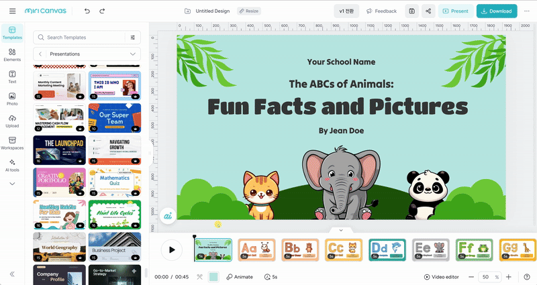Choose the Company Profile template
Image resolution: width=537 pixels, height=285 pixels.
pos(60,275)
